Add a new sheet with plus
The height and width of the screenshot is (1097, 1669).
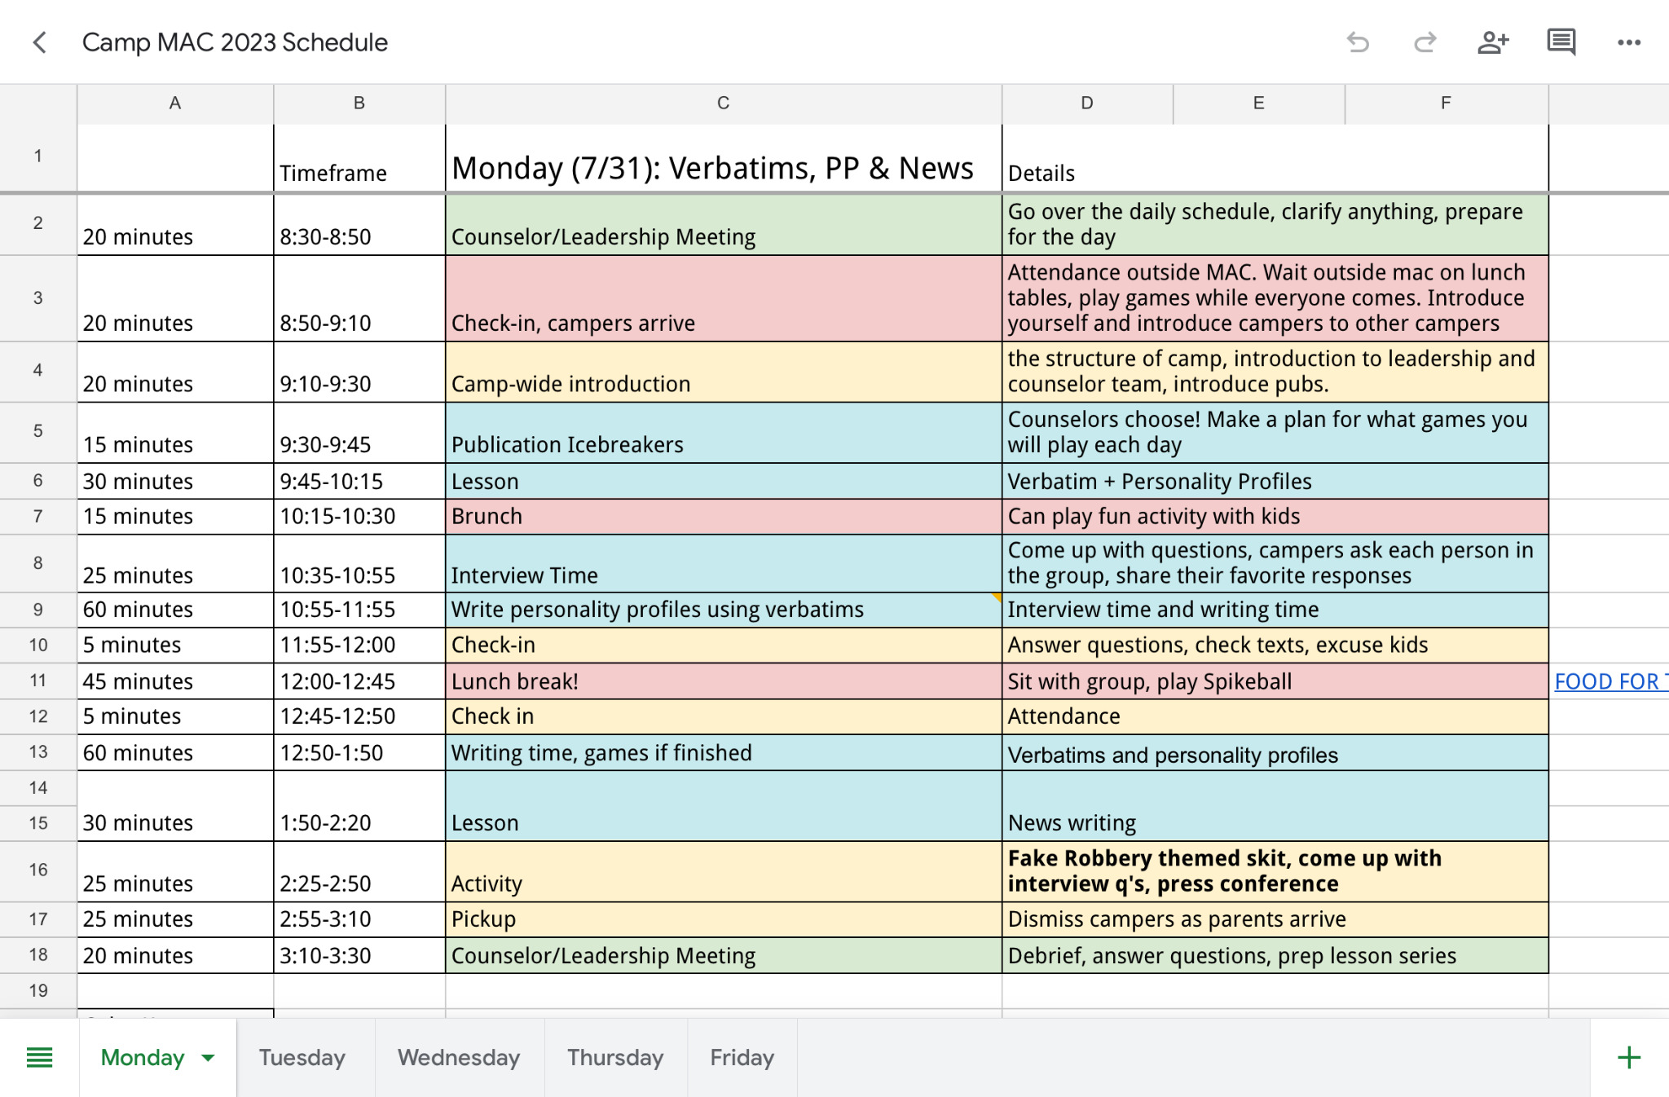tap(1629, 1058)
